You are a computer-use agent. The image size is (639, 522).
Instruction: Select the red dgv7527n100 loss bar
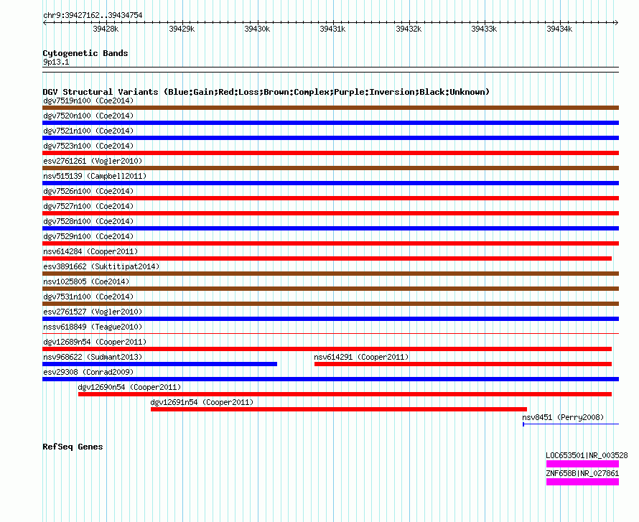(330, 213)
